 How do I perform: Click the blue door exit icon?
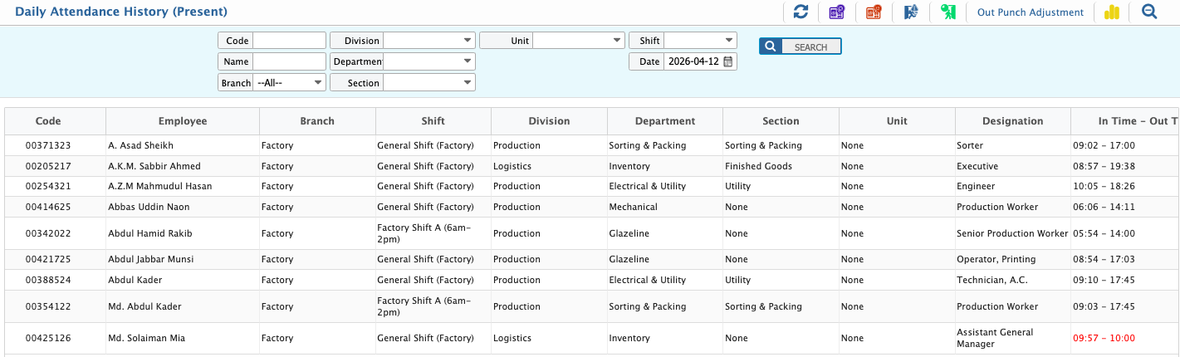[910, 12]
